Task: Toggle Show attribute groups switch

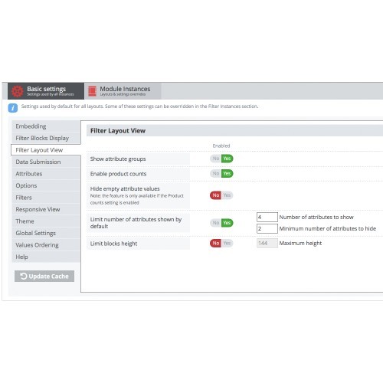Action: pos(221,159)
